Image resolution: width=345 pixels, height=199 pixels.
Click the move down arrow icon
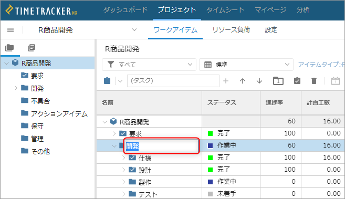click(259, 81)
